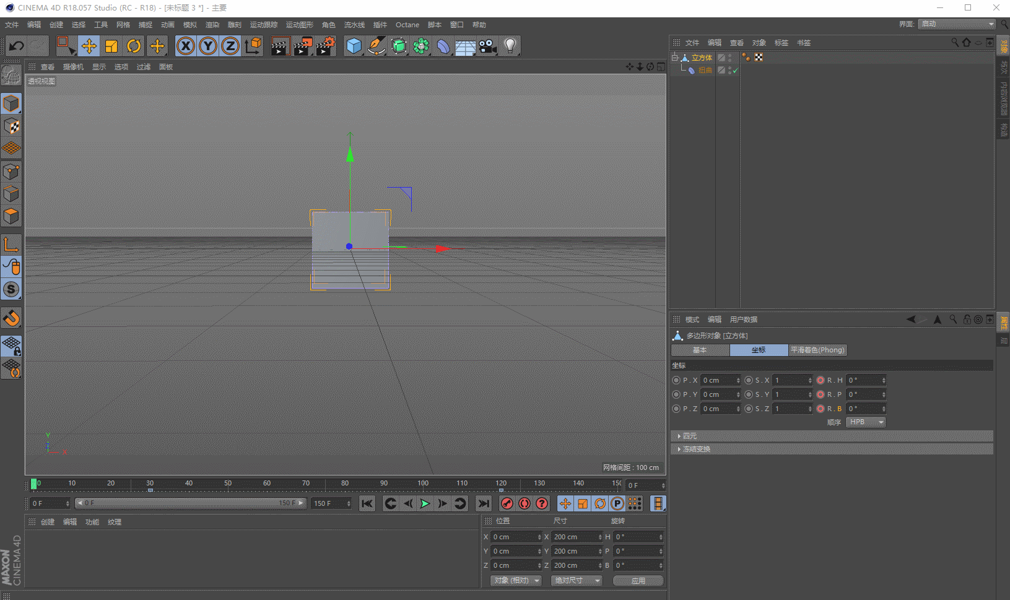
Task: Activate the Scale tool in top toolbar
Action: [x=111, y=46]
